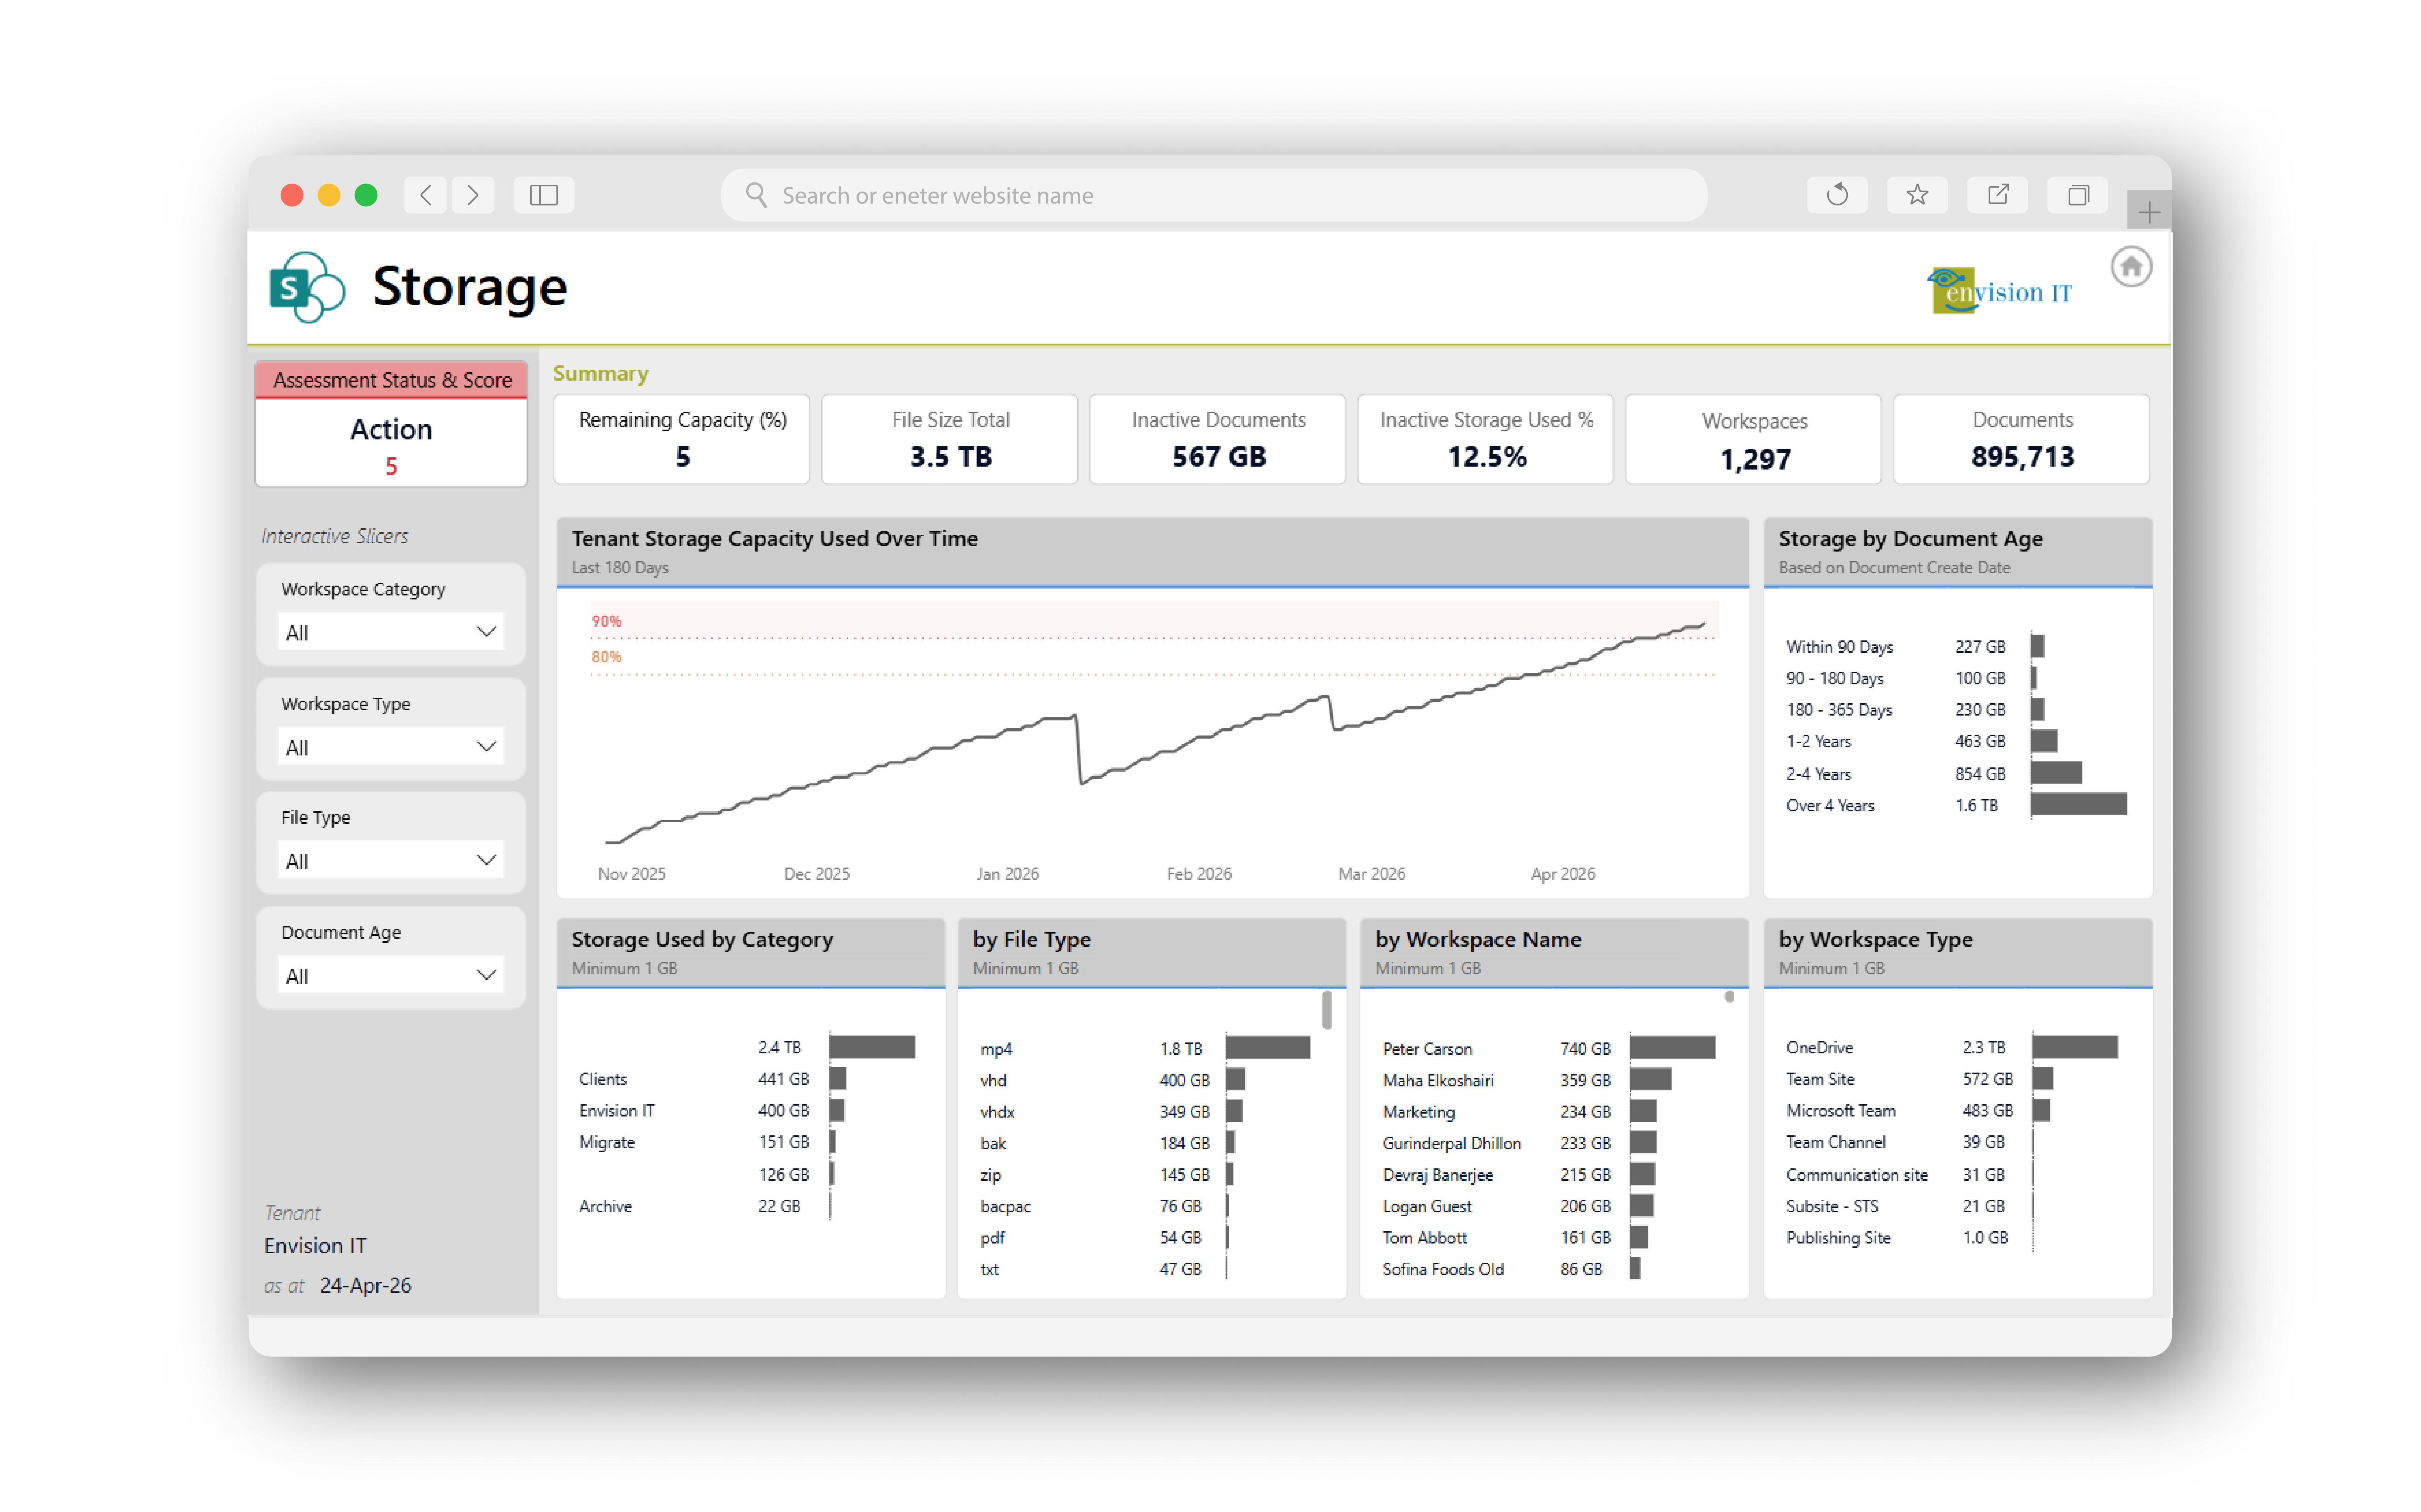This screenshot has width=2421, height=1512.
Task: Click the by File Type scrollbar
Action: pos(1327,1010)
